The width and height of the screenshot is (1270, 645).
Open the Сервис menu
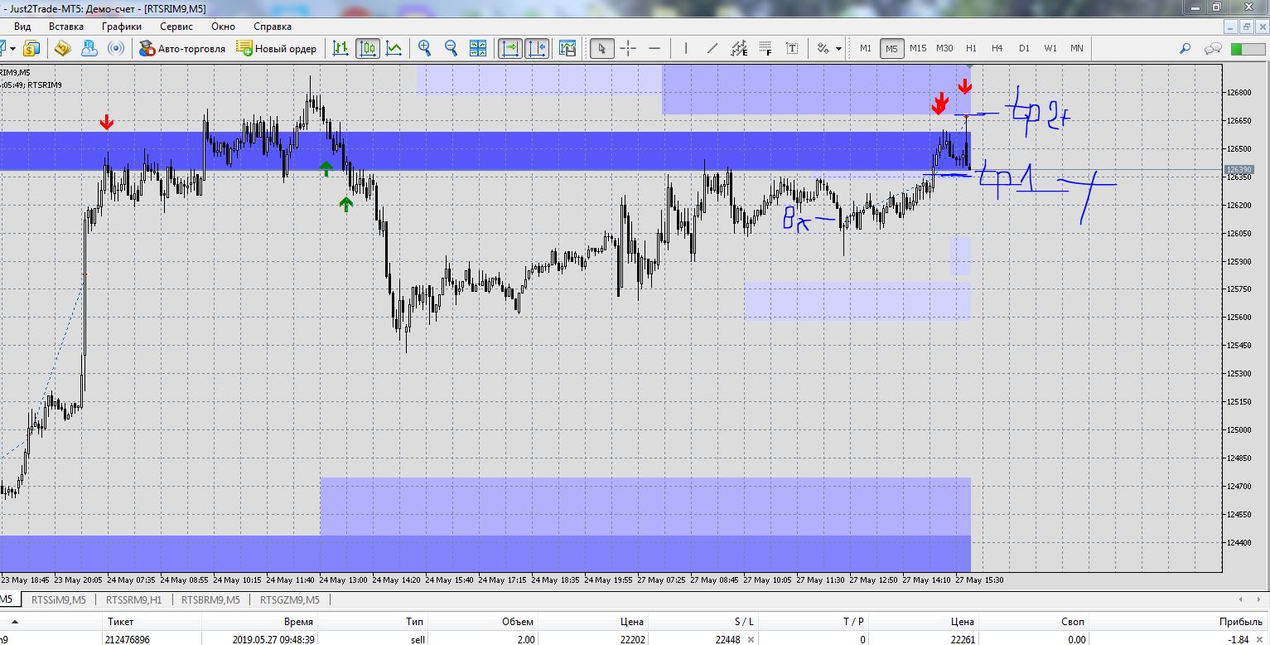pyautogui.click(x=176, y=27)
